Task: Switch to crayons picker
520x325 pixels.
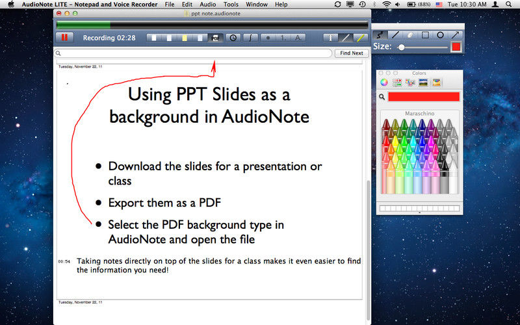Action: click(436, 83)
